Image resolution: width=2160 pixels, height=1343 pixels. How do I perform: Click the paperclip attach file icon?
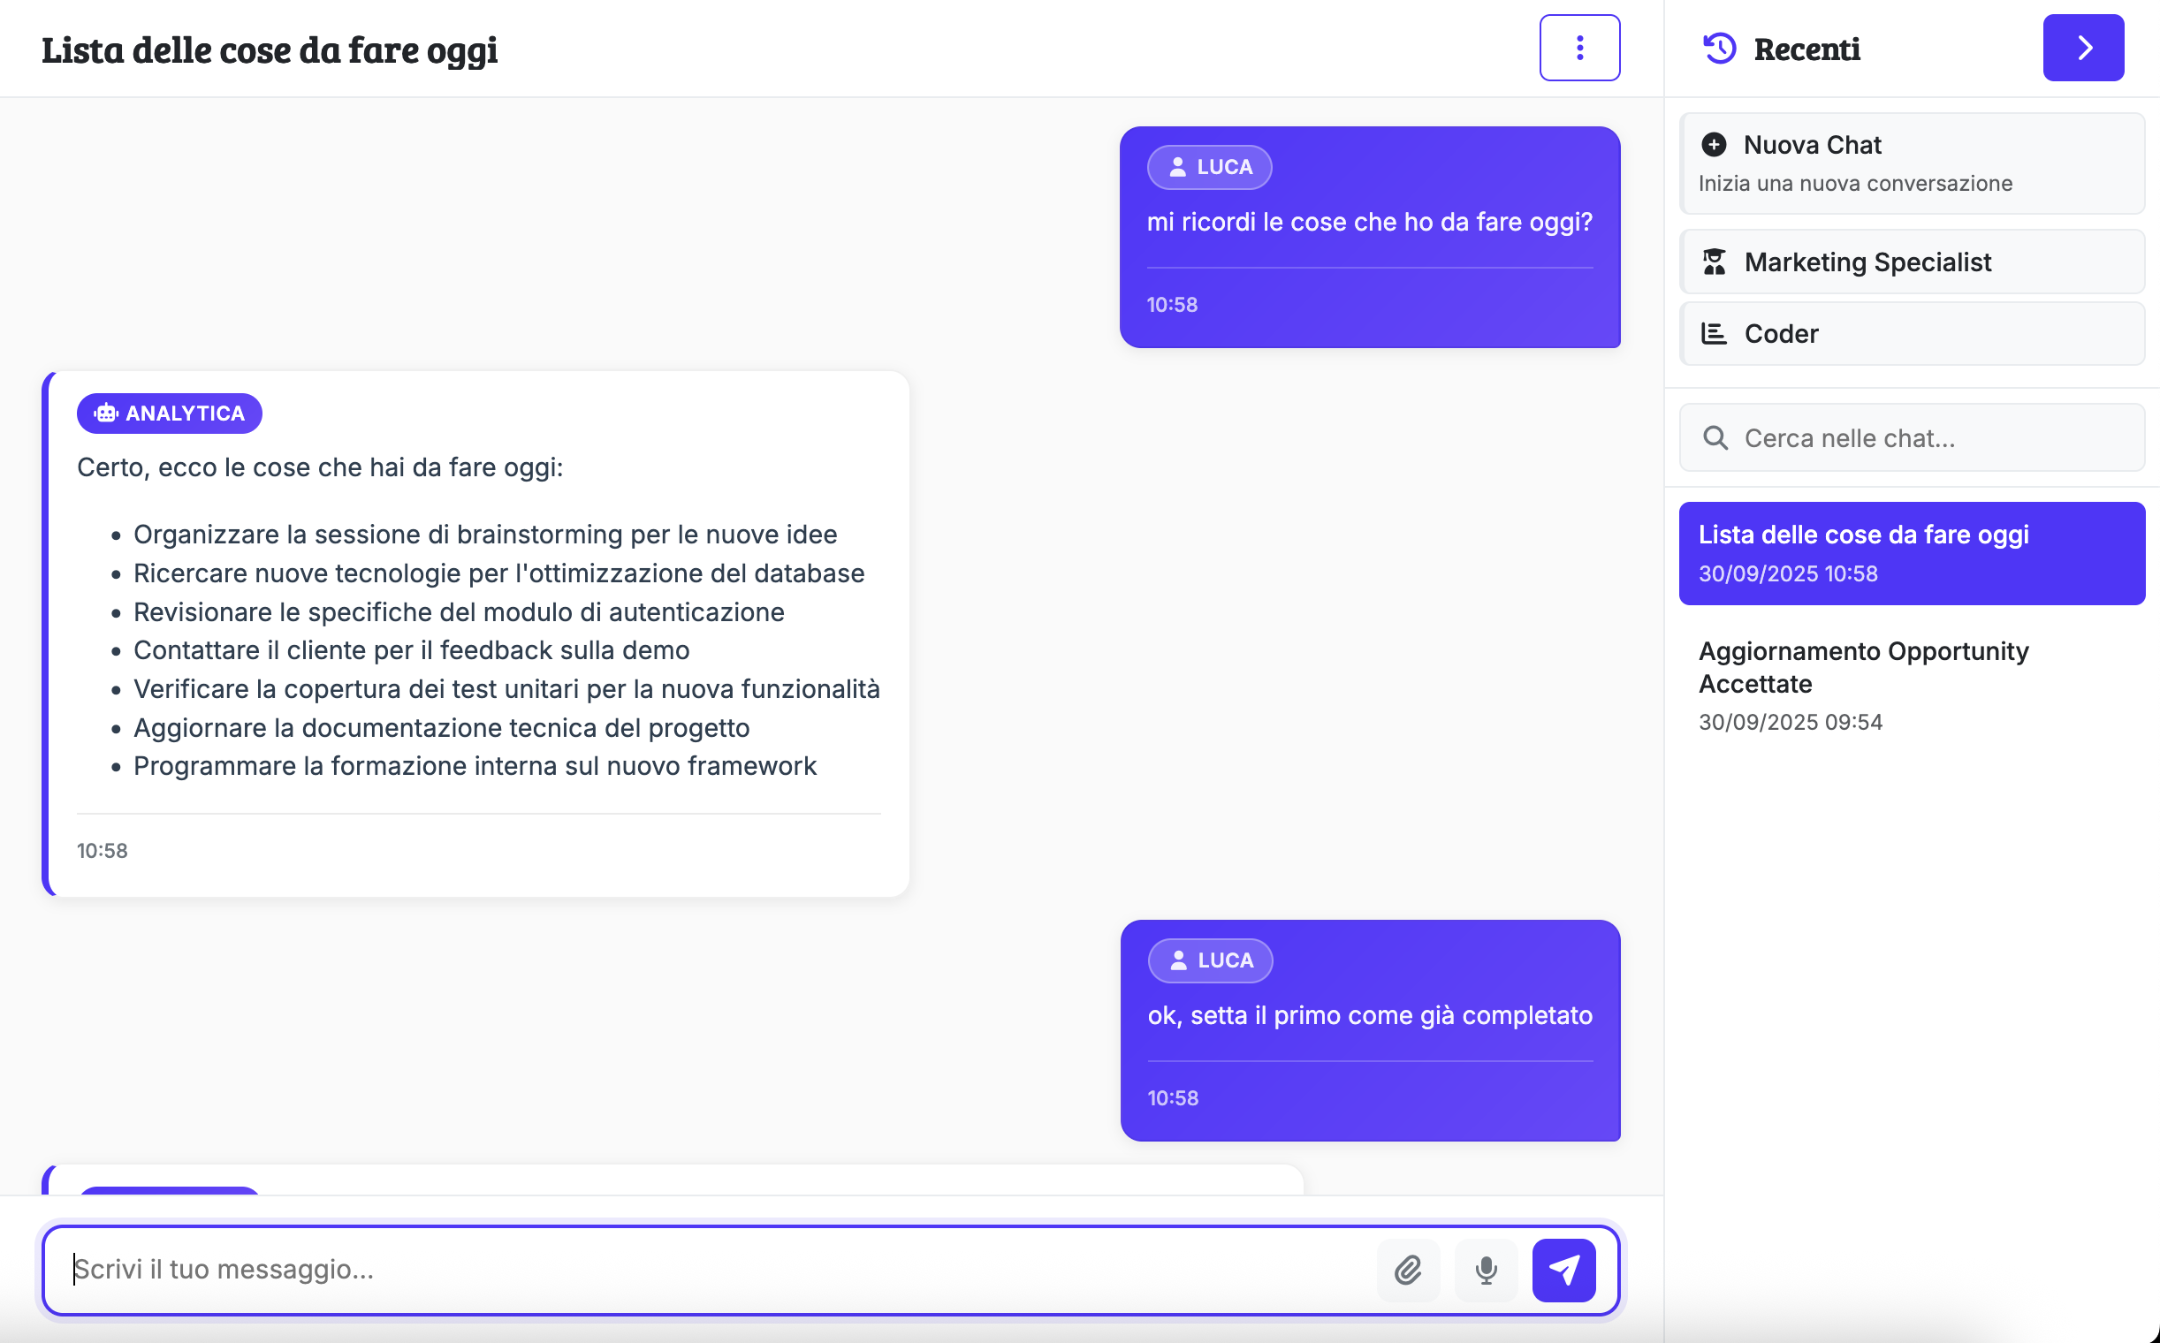[1407, 1271]
